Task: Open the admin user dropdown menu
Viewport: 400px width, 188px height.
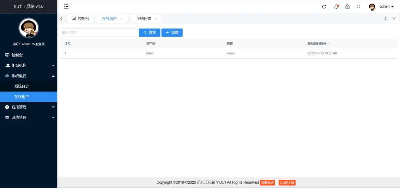Action: 381,7
